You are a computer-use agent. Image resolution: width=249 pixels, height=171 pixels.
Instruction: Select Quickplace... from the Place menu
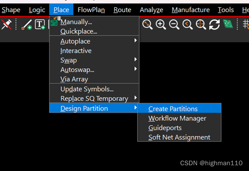pyautogui.click(x=79, y=31)
